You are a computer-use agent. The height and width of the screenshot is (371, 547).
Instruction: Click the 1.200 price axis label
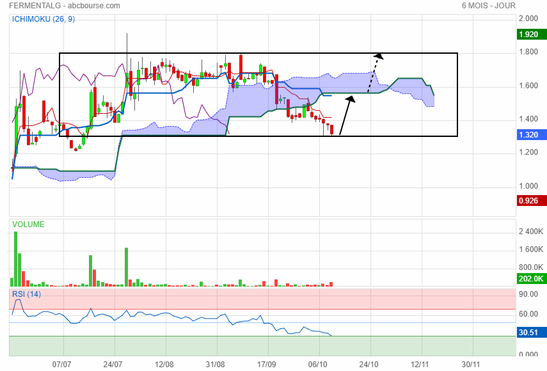pos(528,152)
